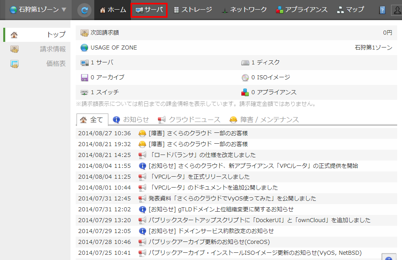Click the blue refresh icon

[84, 10]
